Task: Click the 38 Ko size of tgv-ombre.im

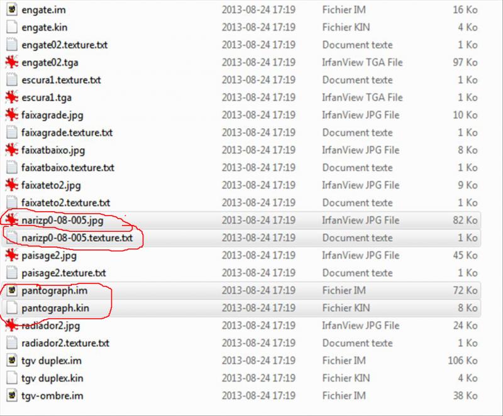Action: pyautogui.click(x=465, y=395)
